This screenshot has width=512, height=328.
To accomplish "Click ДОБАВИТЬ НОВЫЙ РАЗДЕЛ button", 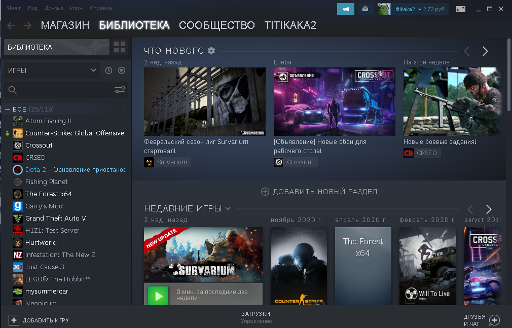I will [x=319, y=192].
